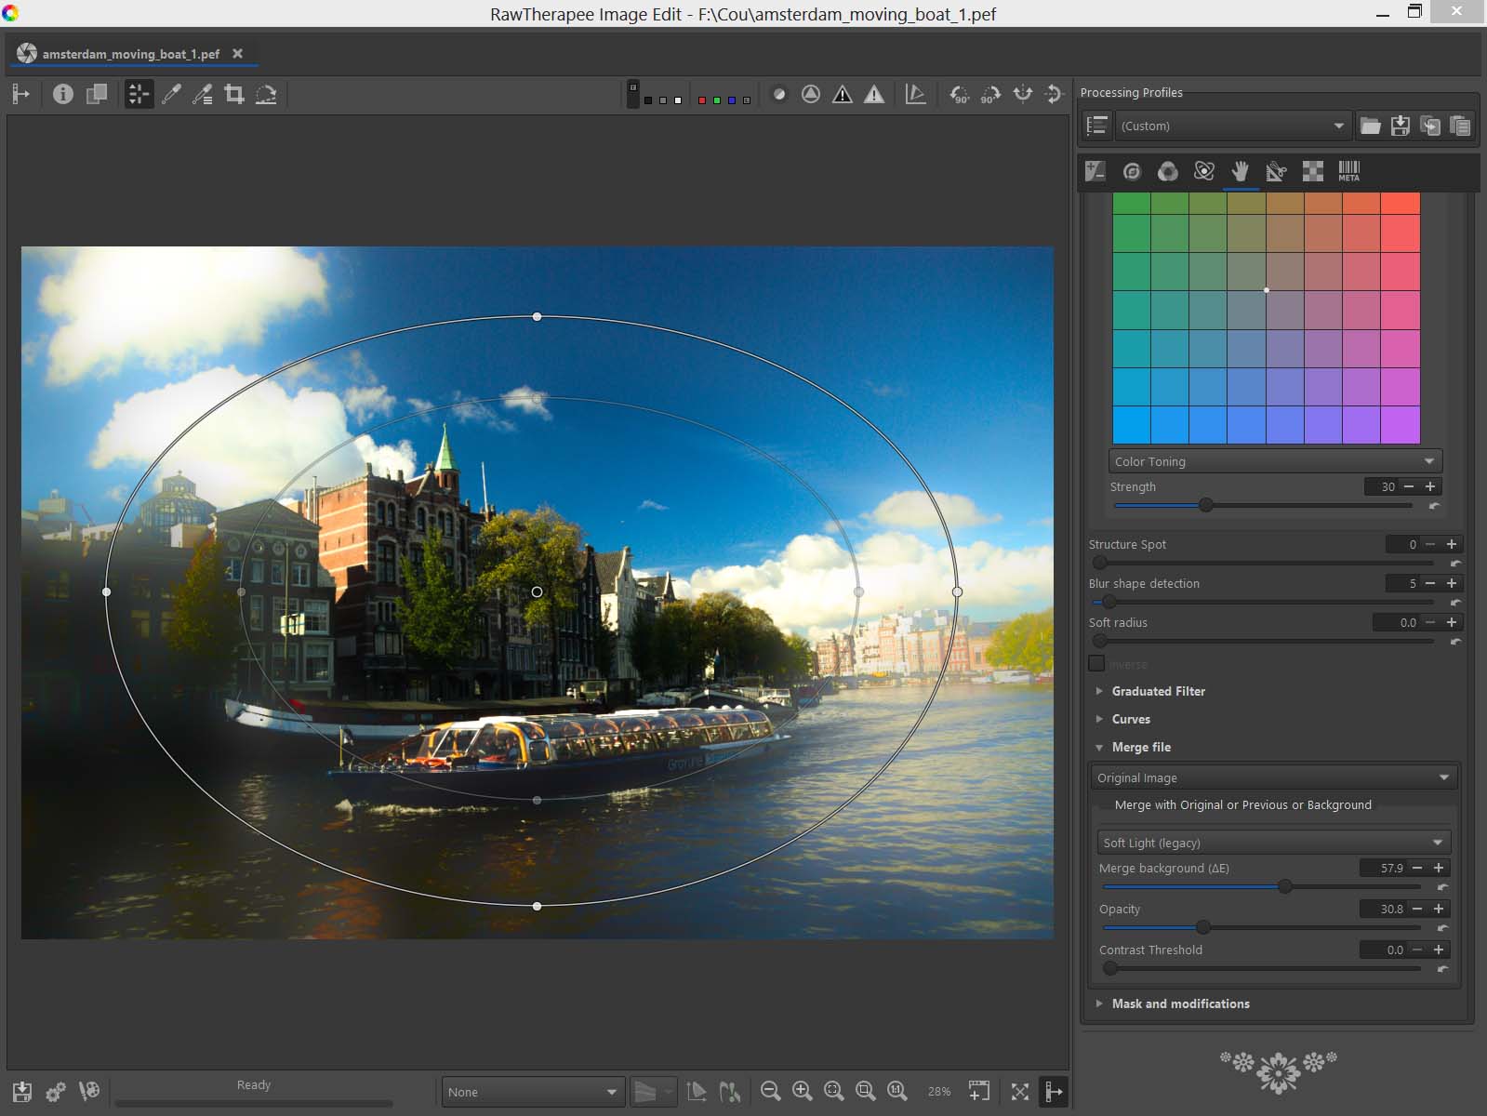Increase Opacity value with plus button

point(1439,909)
